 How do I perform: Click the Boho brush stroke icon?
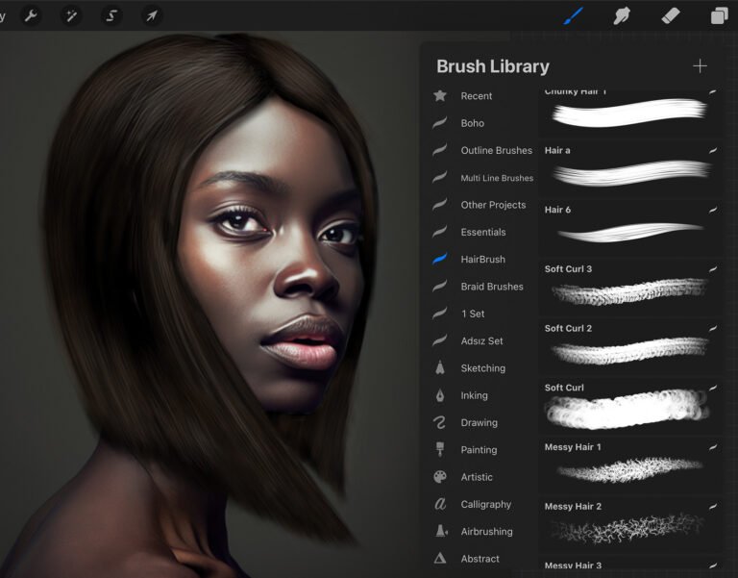point(439,123)
